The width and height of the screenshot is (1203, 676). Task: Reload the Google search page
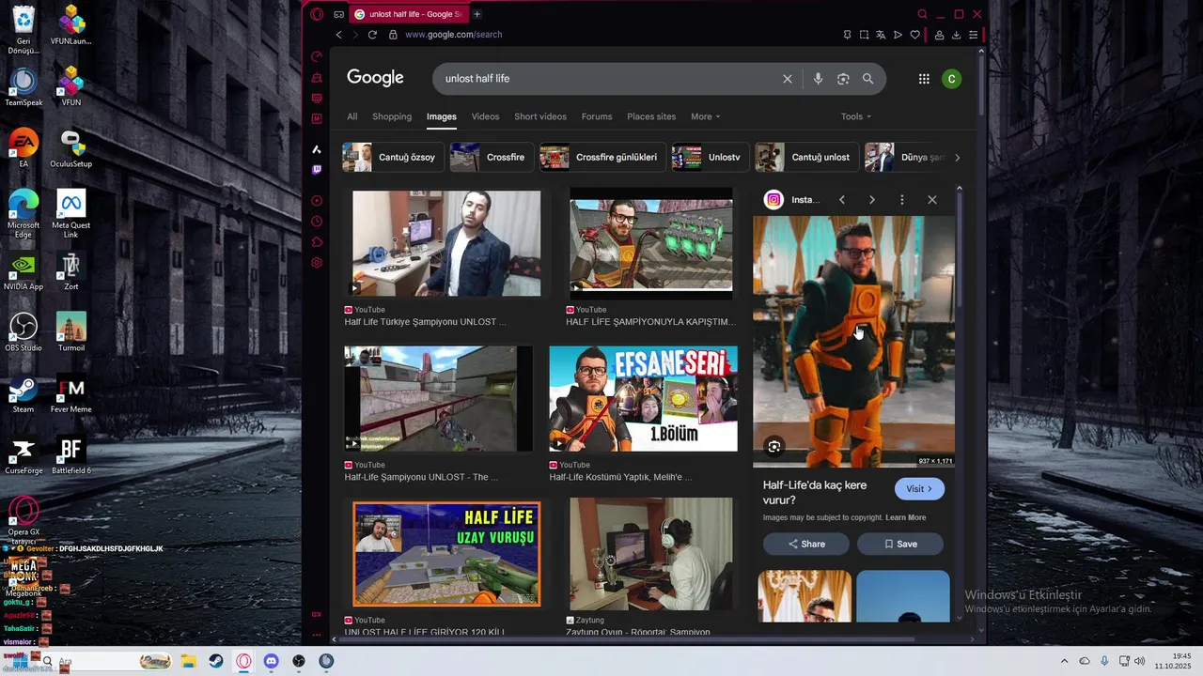372,35
